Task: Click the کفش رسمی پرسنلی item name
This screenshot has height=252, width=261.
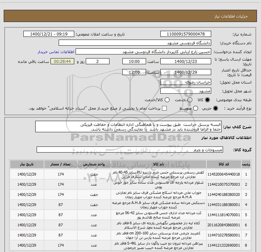Action: click(159, 175)
